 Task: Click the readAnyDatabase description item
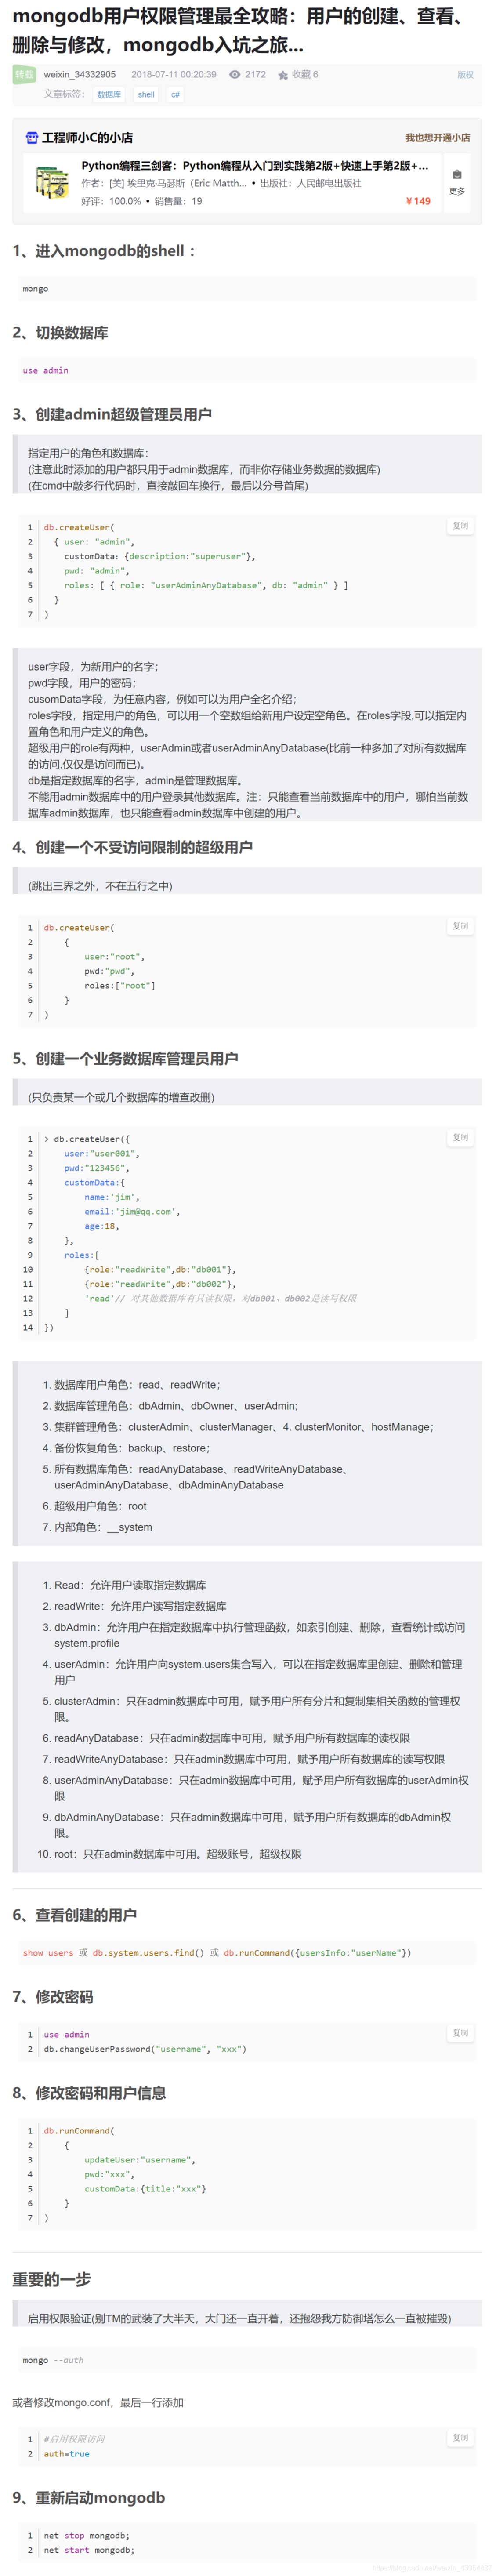tap(232, 1738)
